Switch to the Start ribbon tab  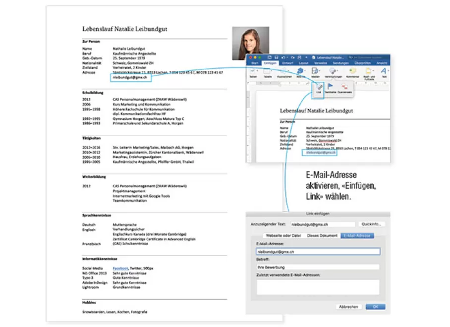(255, 63)
